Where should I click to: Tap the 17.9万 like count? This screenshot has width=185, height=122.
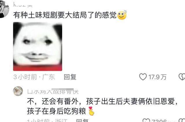[x=157, y=77]
